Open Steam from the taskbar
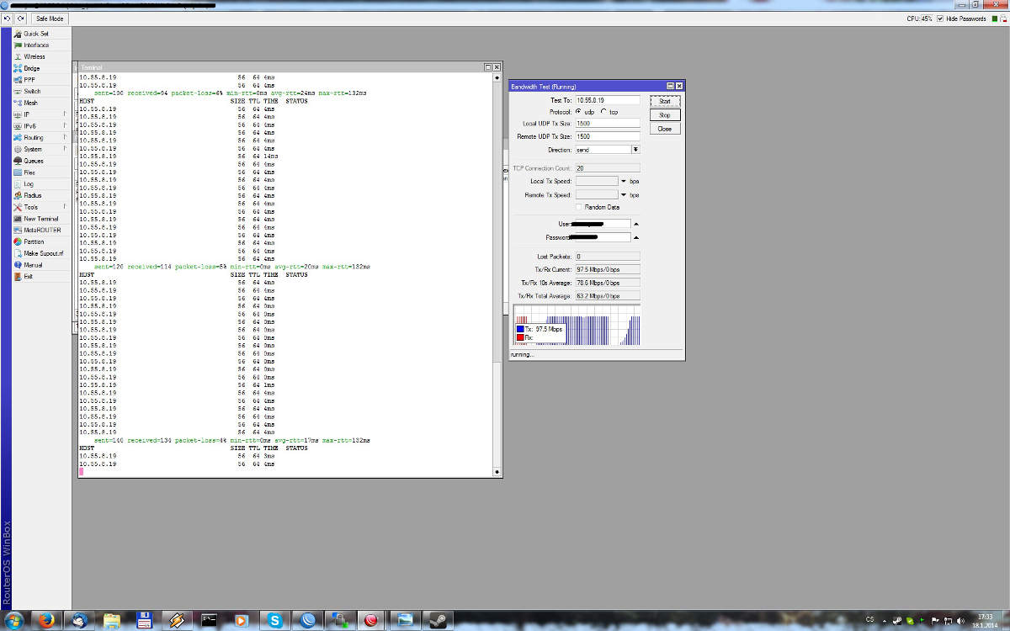Viewport: 1010px width, 631px height. [x=439, y=621]
